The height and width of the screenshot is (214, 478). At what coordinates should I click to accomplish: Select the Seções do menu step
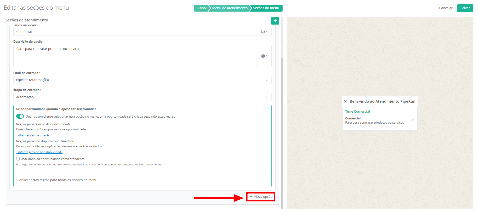[266, 8]
